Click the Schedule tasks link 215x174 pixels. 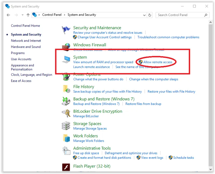[x=184, y=158]
